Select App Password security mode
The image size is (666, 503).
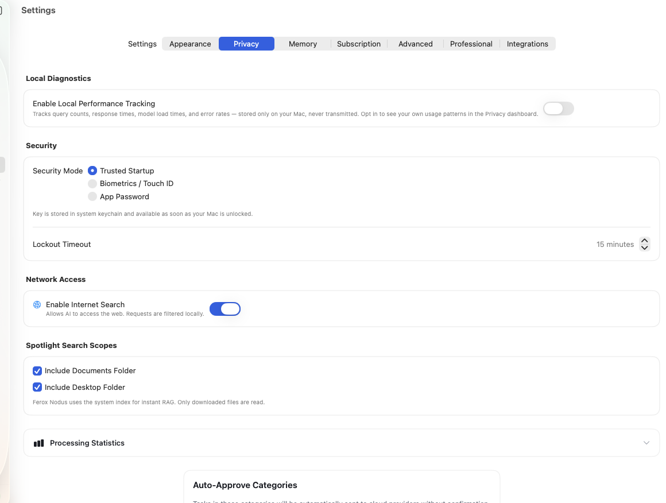click(92, 196)
